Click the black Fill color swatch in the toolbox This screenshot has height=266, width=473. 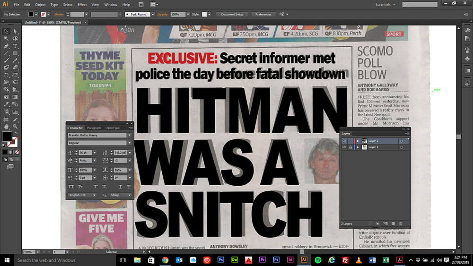pyautogui.click(x=7, y=137)
